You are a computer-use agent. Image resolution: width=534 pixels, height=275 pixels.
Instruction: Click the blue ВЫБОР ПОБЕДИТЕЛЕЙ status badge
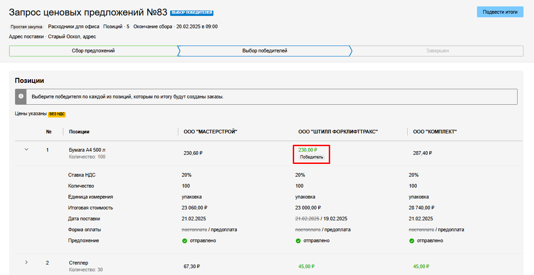click(192, 13)
